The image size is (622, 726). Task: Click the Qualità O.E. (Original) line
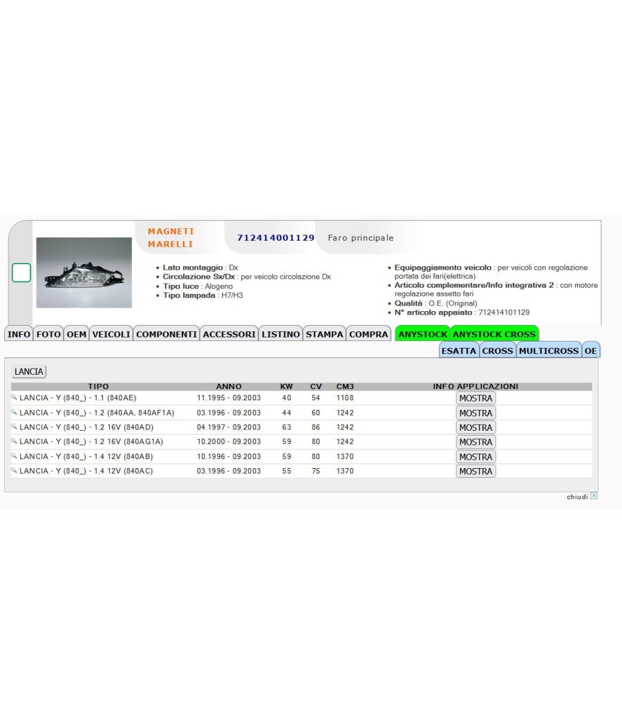pos(435,304)
